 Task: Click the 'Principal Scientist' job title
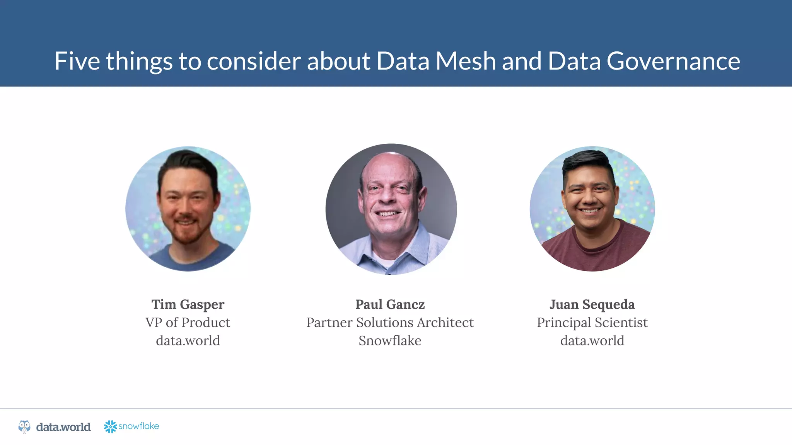pos(592,323)
